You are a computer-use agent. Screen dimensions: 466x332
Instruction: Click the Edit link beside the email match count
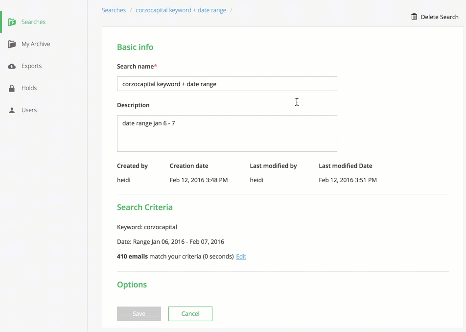click(x=241, y=256)
